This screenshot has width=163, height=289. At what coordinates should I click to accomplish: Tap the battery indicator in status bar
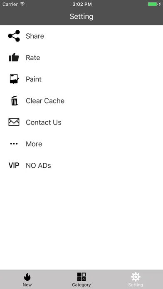[153, 4]
